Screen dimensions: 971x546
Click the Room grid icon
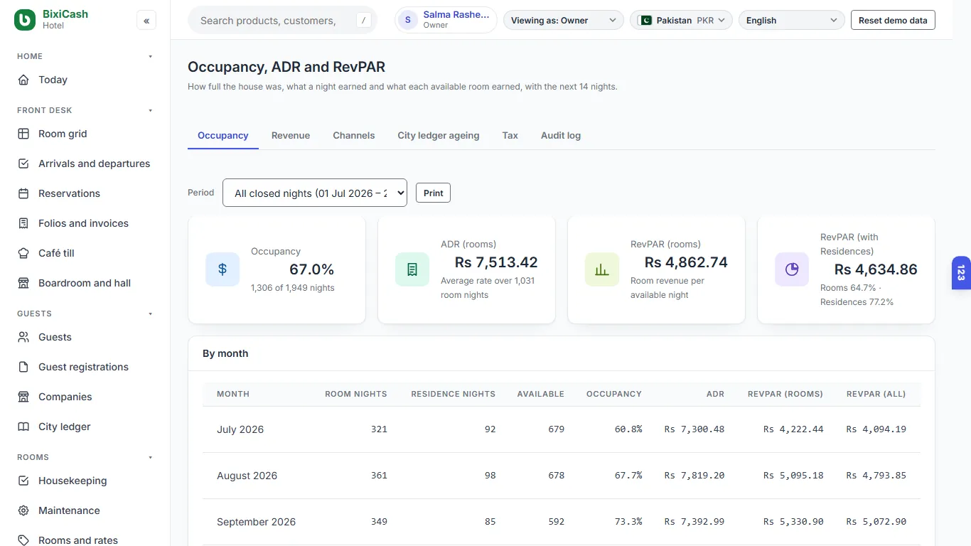click(x=23, y=134)
